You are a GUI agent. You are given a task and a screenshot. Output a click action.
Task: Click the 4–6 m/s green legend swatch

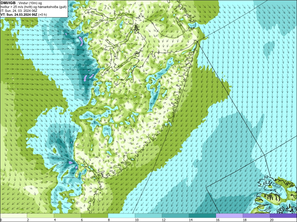[x=67, y=216]
